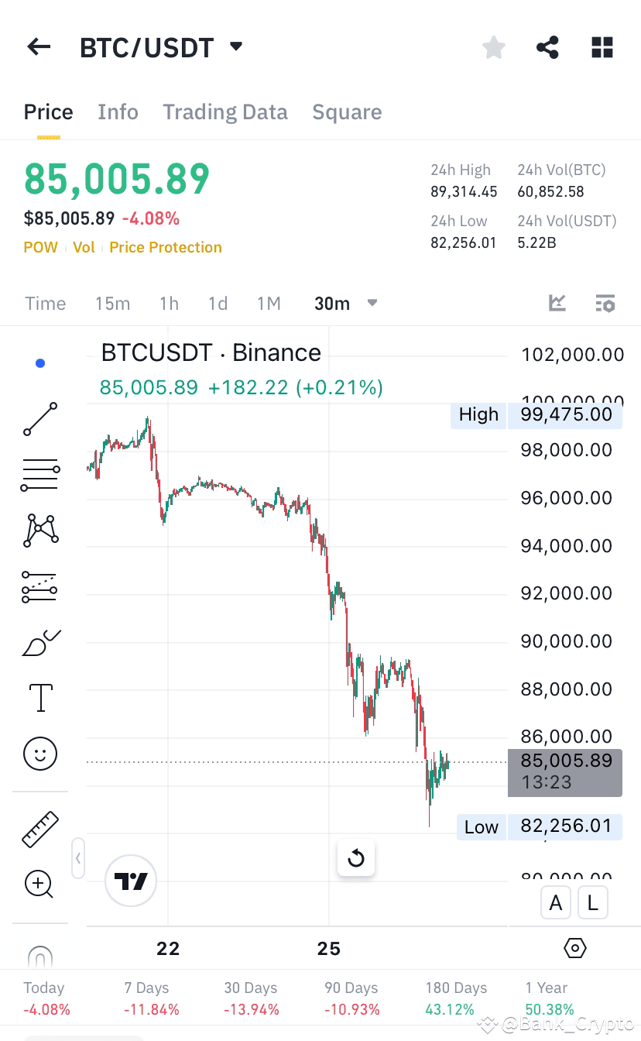Open the pattern drawing tool

39,530
